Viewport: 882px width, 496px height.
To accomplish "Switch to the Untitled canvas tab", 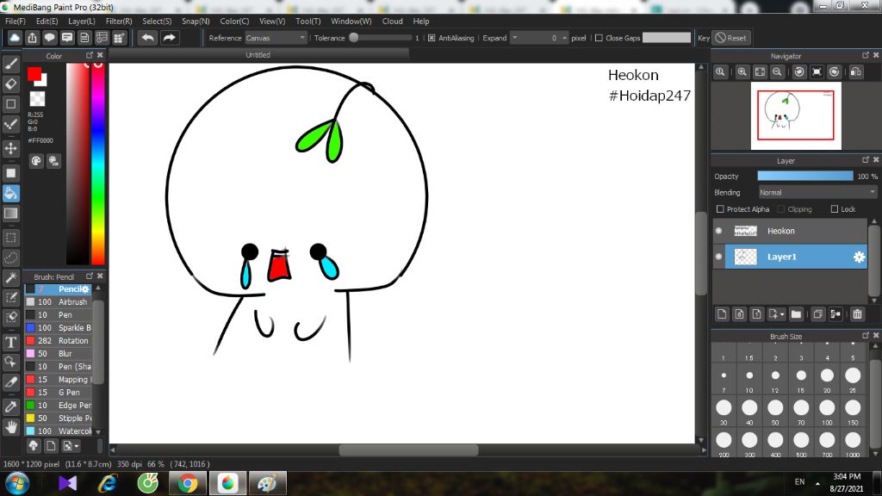I will pos(258,55).
